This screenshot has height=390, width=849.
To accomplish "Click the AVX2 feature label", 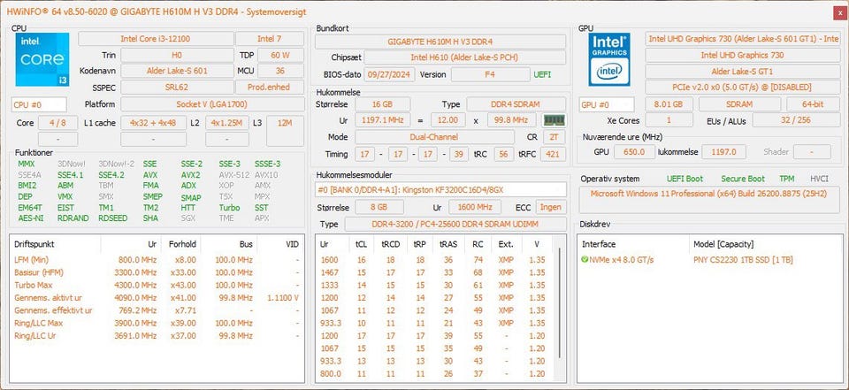I will point(191,175).
